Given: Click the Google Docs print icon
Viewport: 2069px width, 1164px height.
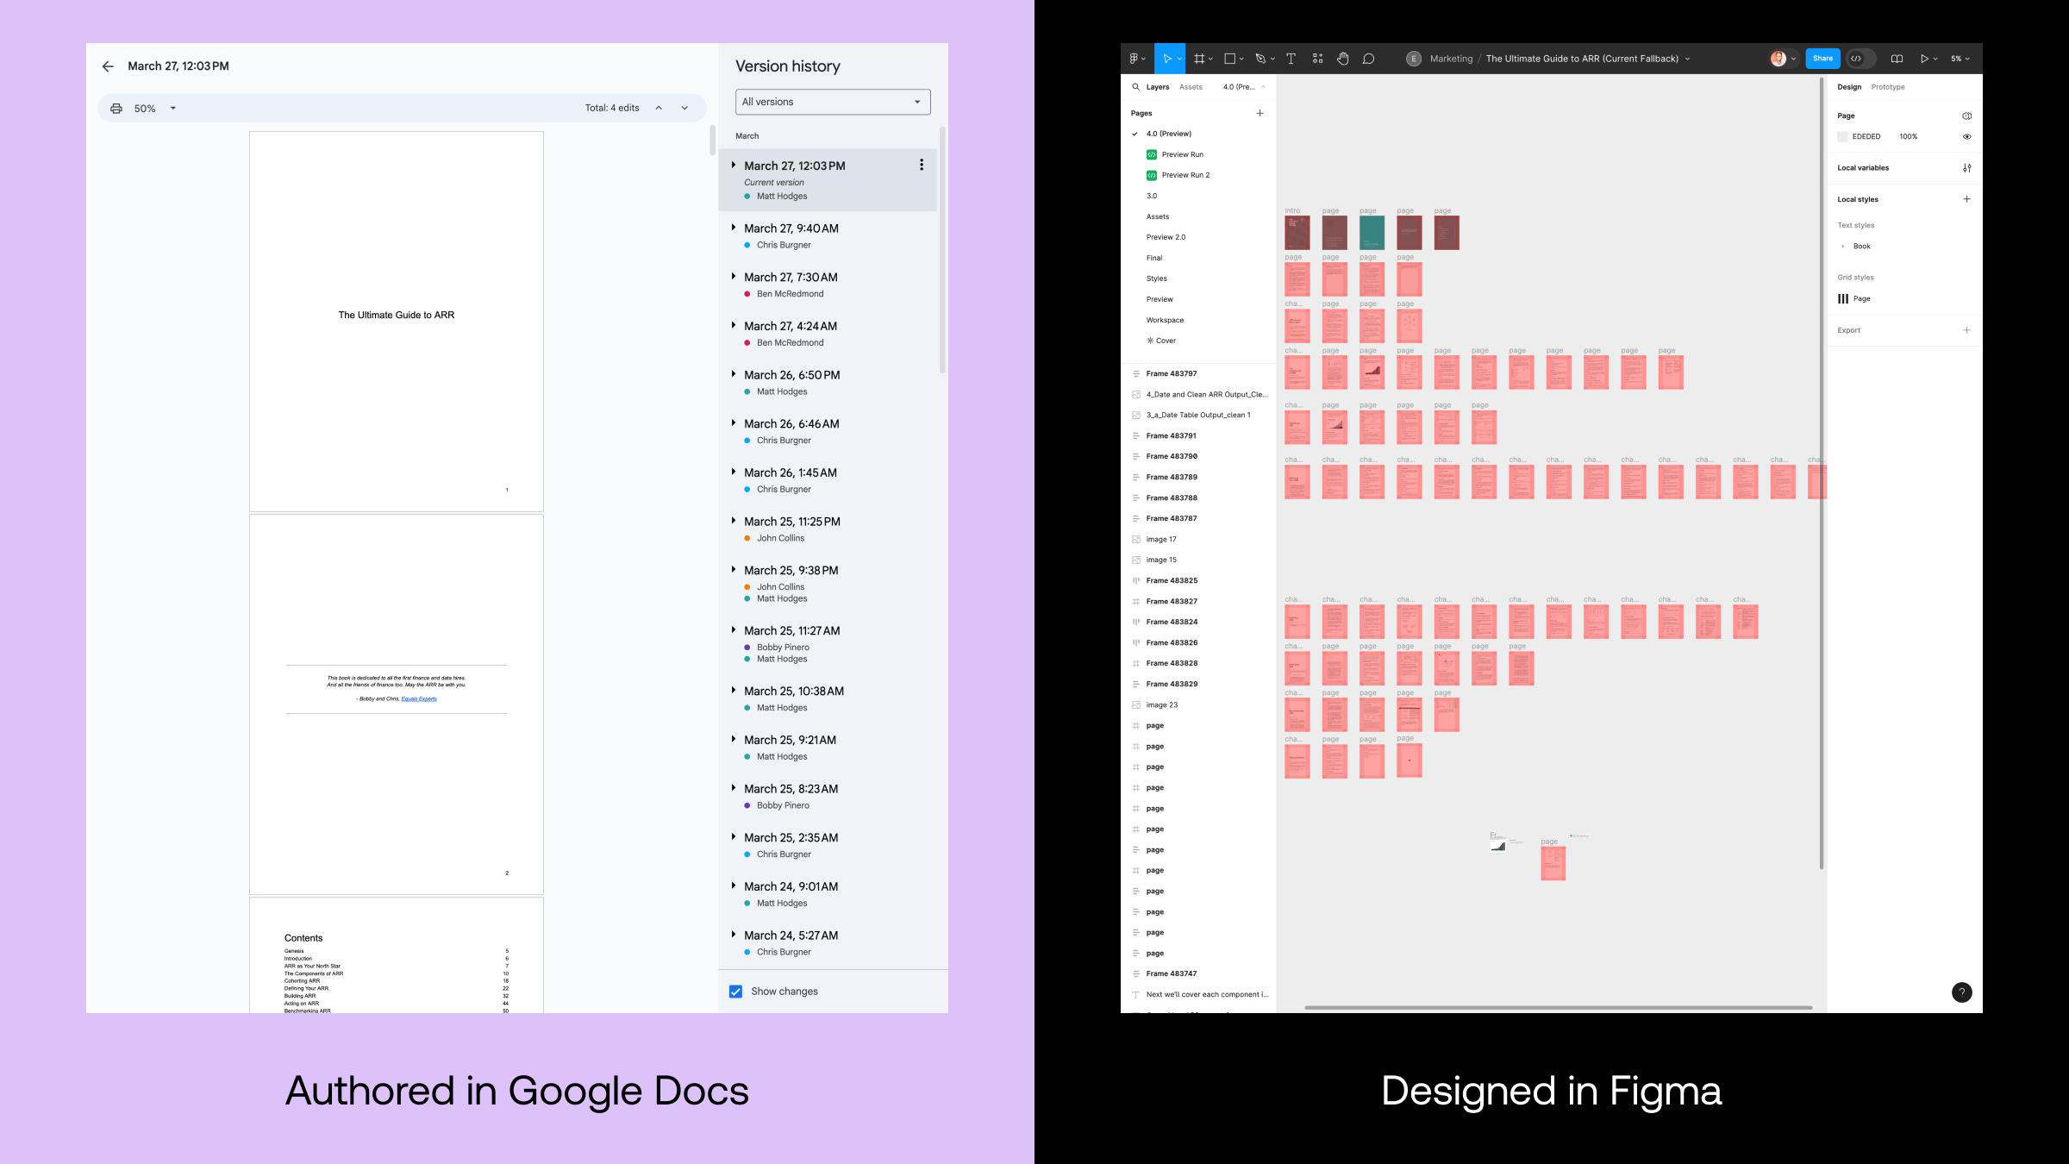Looking at the screenshot, I should (x=116, y=109).
